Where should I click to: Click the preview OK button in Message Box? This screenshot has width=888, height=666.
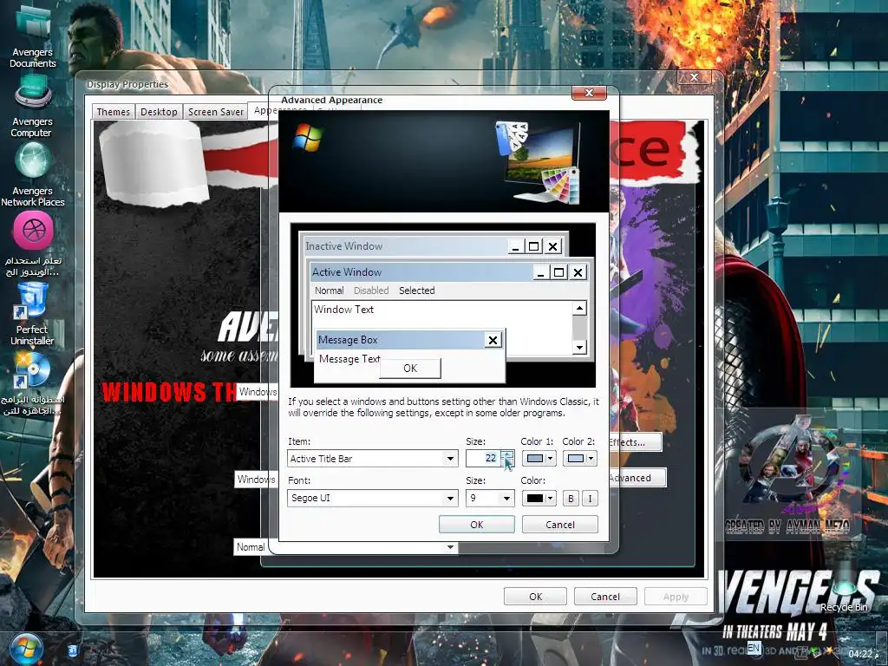(410, 368)
